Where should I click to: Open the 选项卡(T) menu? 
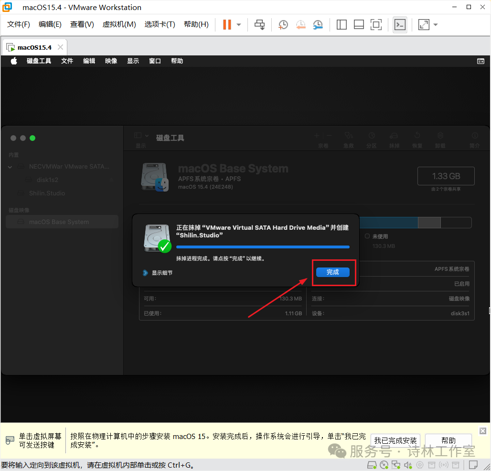pos(160,24)
